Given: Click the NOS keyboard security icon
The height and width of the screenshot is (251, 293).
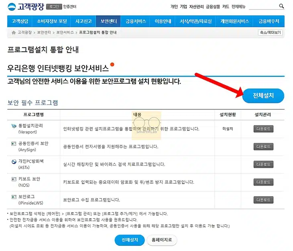Looking at the screenshot, I should [14, 179].
